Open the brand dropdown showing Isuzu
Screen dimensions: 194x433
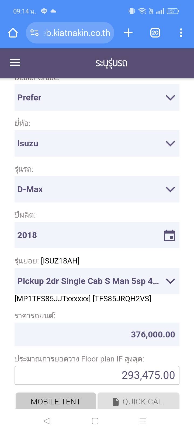tap(97, 143)
